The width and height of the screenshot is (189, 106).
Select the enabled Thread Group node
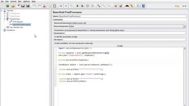click(x=14, y=19)
